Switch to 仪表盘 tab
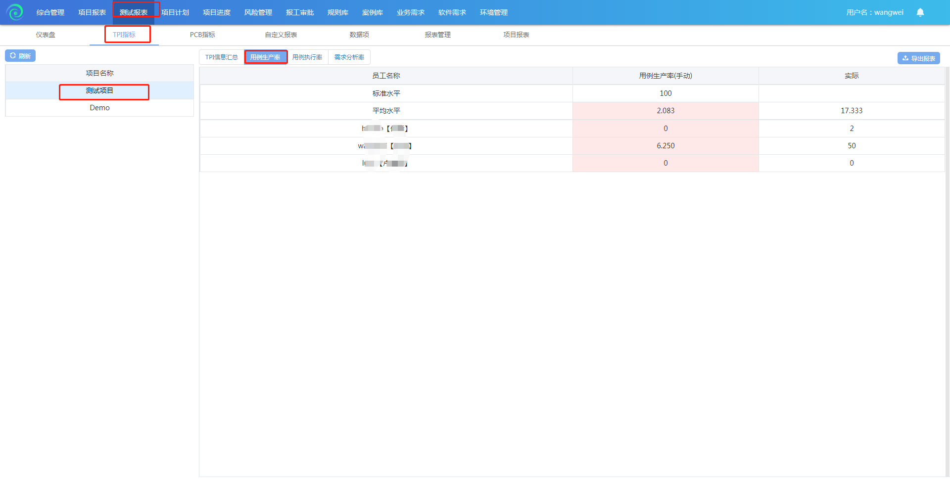The height and width of the screenshot is (479, 950). point(46,35)
